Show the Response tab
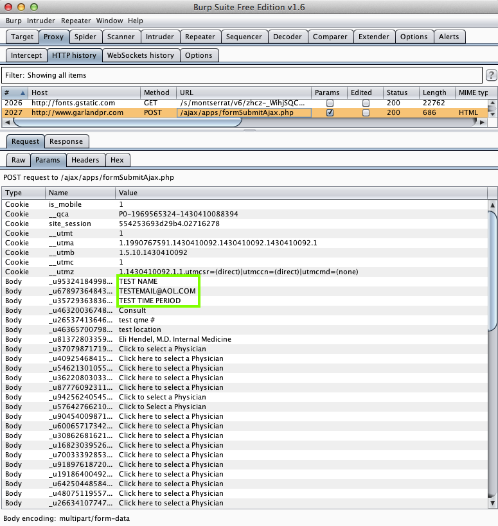The image size is (498, 526). click(x=66, y=141)
